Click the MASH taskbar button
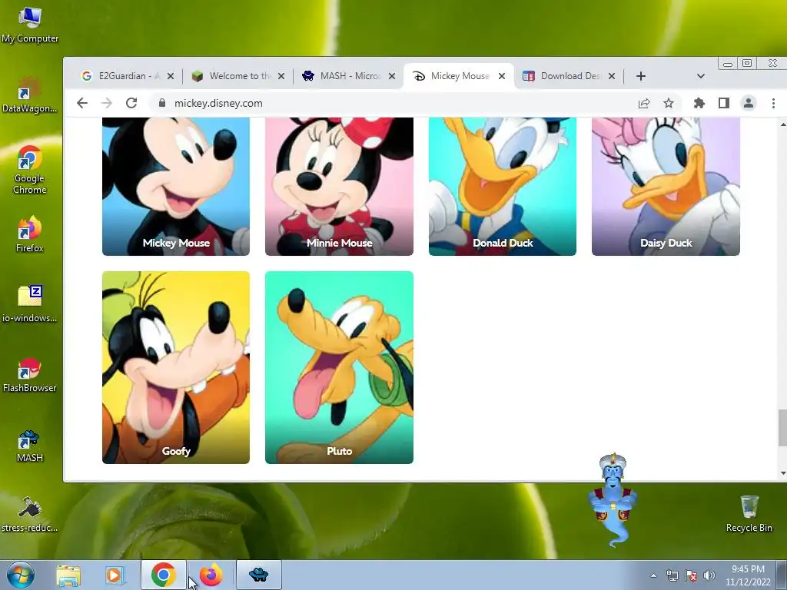Image resolution: width=787 pixels, height=590 pixels. point(259,575)
